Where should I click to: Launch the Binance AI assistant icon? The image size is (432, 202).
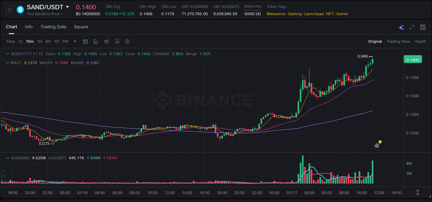(401, 27)
